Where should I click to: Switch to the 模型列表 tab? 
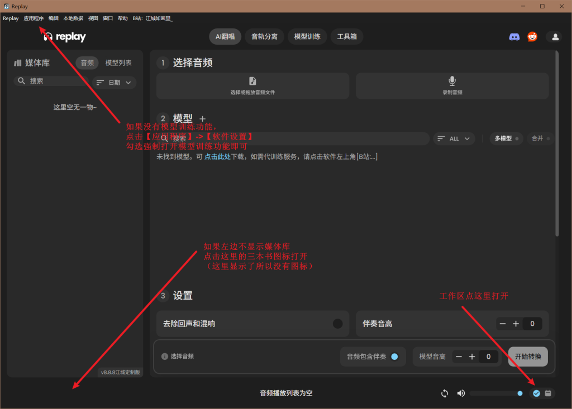(x=118, y=62)
